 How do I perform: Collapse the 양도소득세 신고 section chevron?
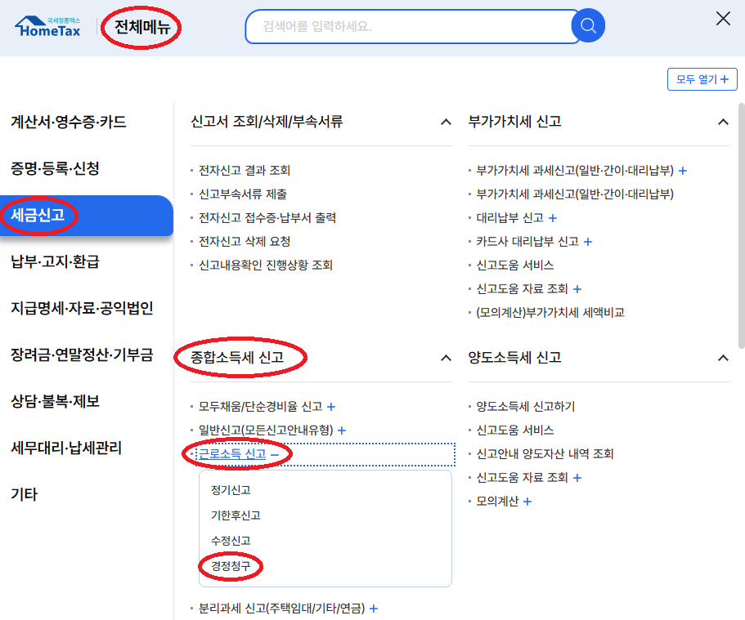coord(723,358)
